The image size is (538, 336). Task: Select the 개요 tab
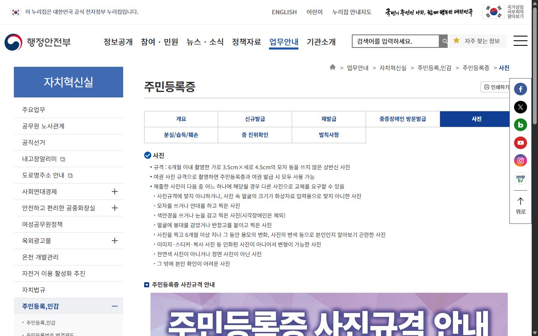181,119
